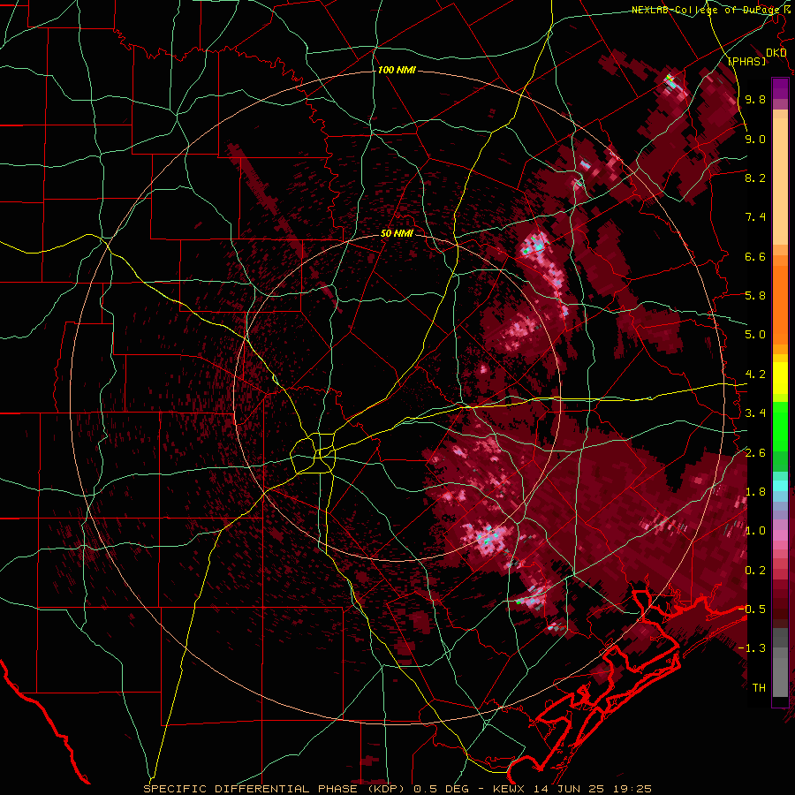Click the 1.8 value on the scale
This screenshot has width=795, height=795.
(x=755, y=492)
